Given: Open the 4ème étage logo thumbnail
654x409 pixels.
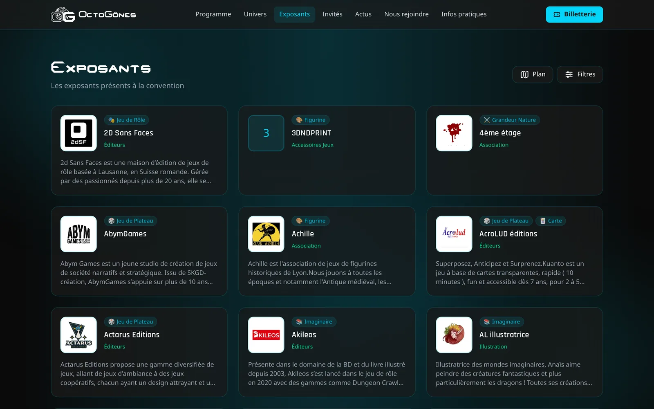Looking at the screenshot, I should pyautogui.click(x=454, y=133).
